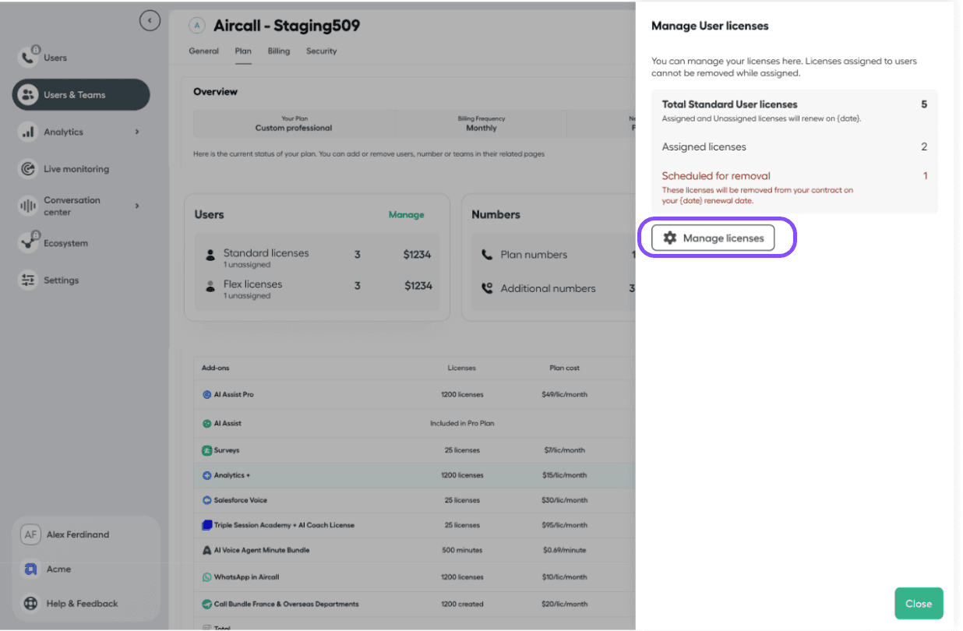Expand the Conversation center submenu chevron
Viewport: 963px width, 631px height.
click(x=137, y=206)
